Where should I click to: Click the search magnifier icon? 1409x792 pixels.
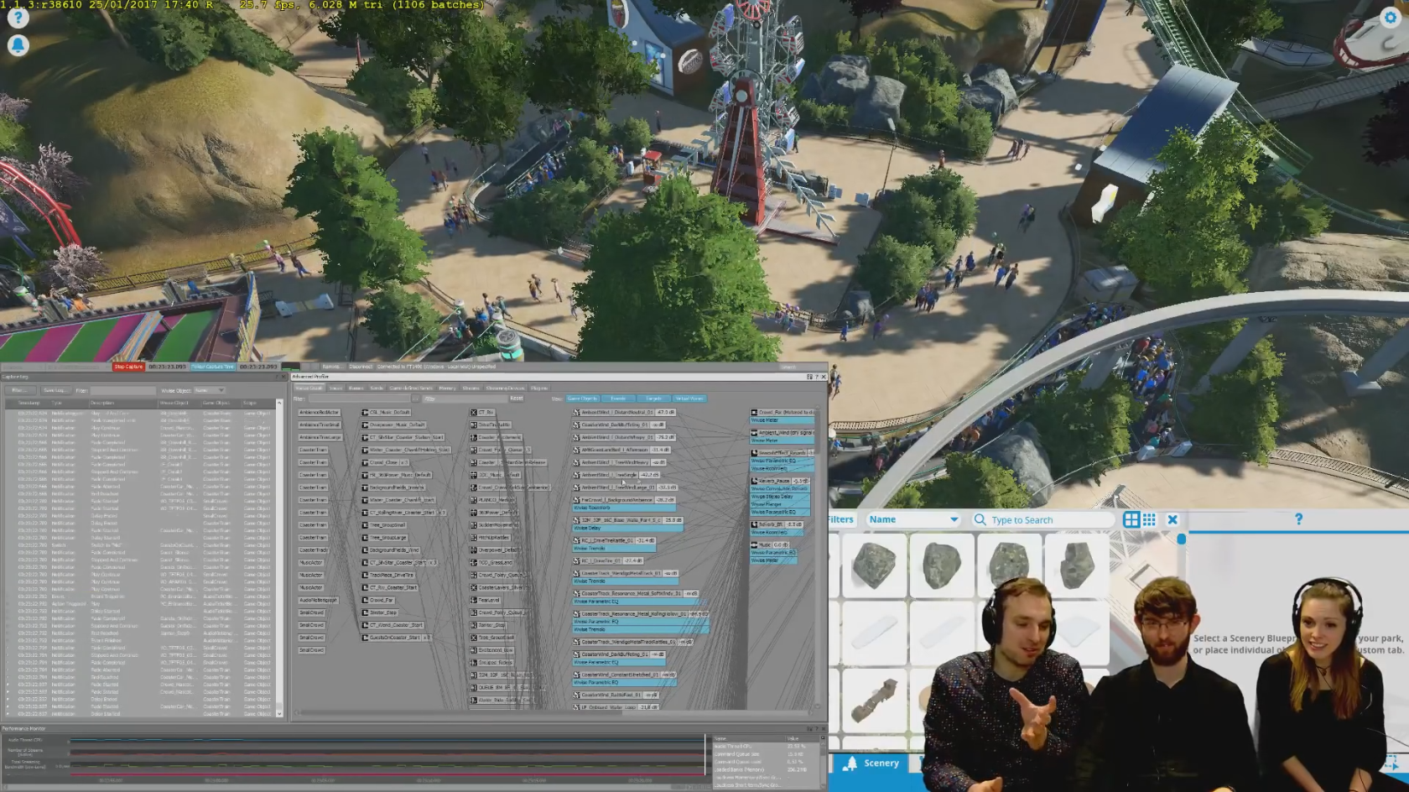980,519
